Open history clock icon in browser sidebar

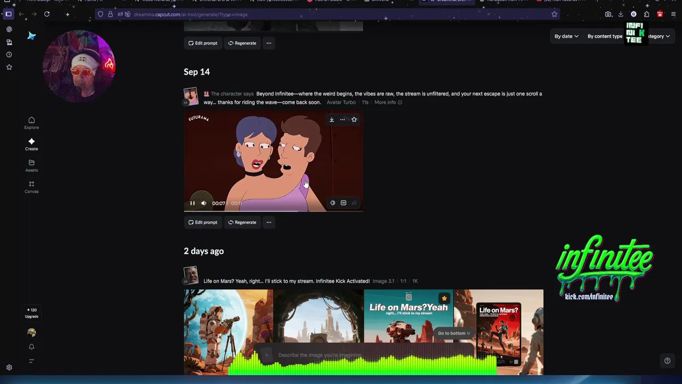tap(9, 54)
